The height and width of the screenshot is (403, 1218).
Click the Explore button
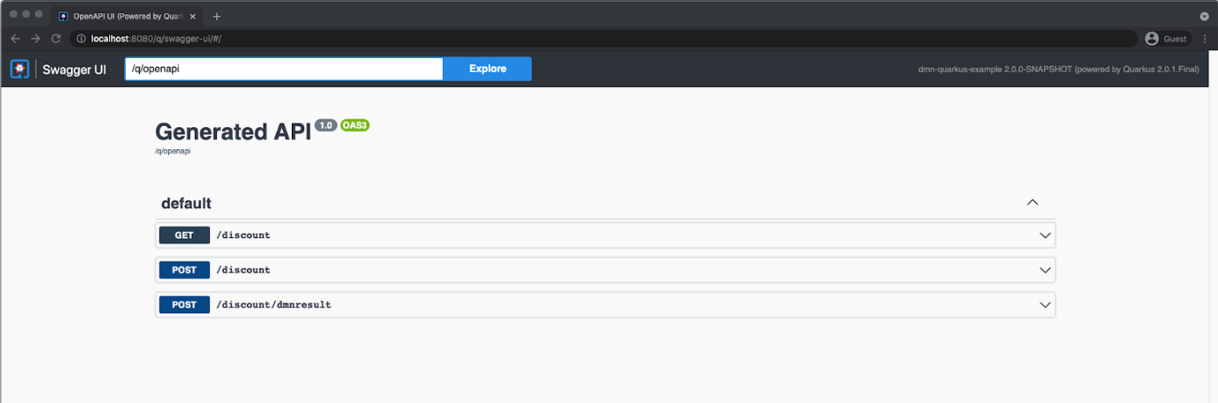[488, 68]
